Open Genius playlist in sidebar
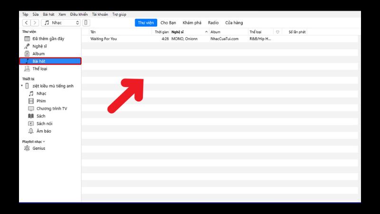380x214 pixels. (39, 149)
